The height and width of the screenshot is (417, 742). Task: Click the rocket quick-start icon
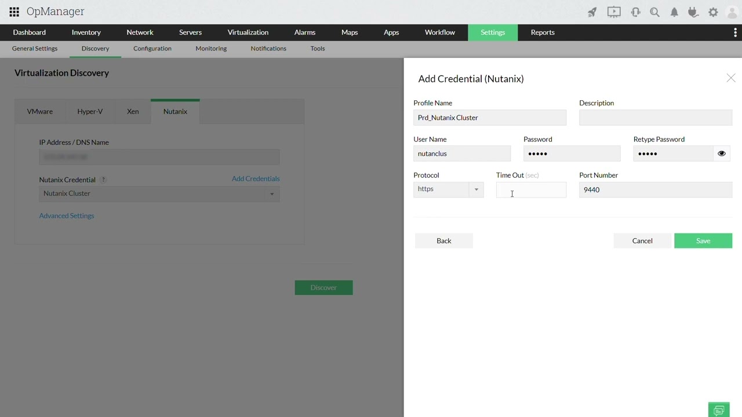[592, 12]
